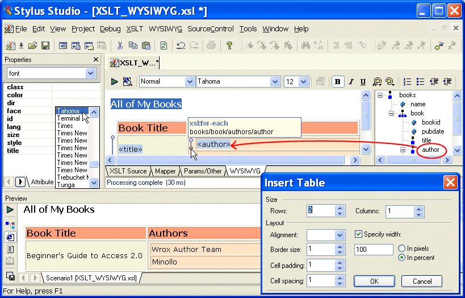465x298 pixels.
Task: Click the yellow Help question mark icon
Action: tap(229, 45)
